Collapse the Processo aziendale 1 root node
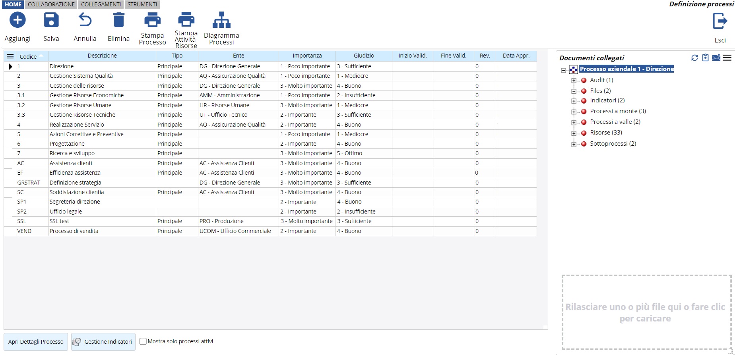Screen dimensions: 735x356 pos(563,70)
